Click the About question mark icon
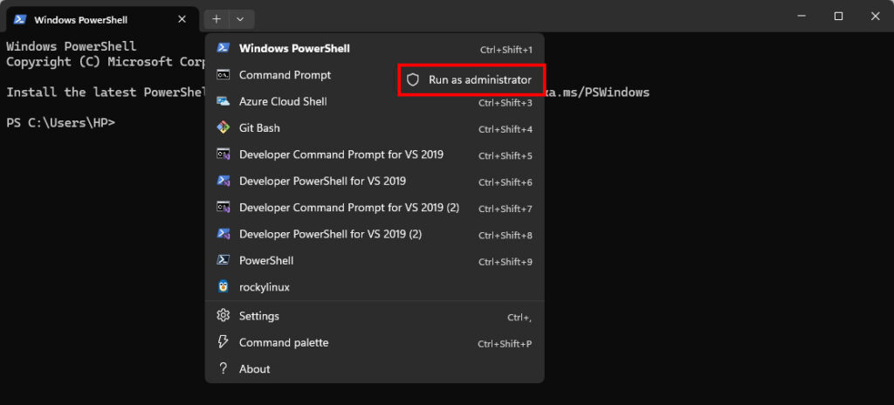Image resolution: width=894 pixels, height=405 pixels. tap(223, 368)
